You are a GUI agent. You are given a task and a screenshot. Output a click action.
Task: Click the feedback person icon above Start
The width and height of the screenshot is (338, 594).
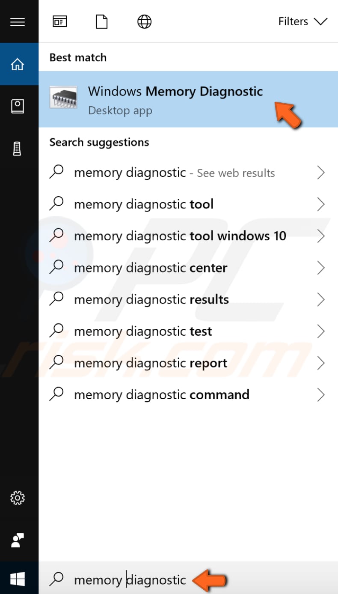18,541
